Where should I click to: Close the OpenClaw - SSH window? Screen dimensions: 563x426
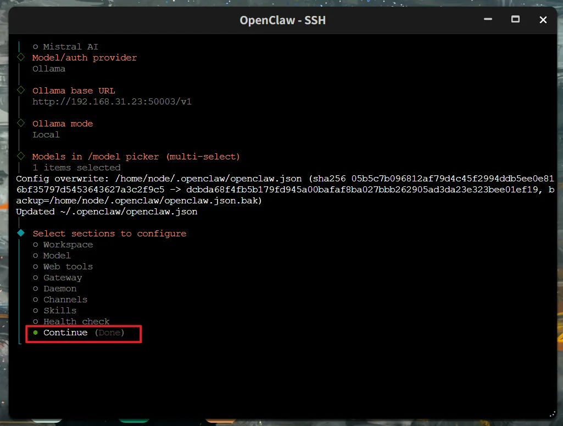click(x=543, y=20)
